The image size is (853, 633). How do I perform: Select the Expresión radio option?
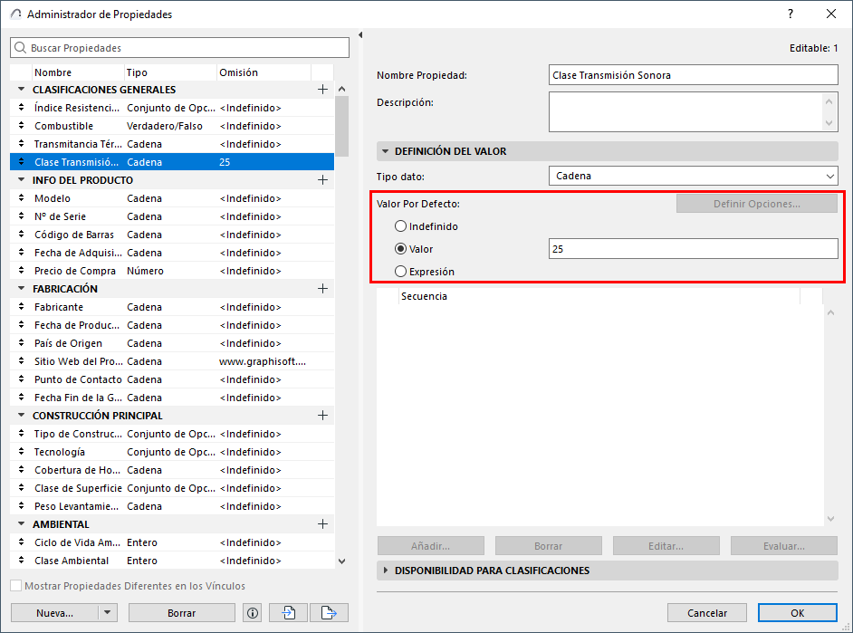(x=401, y=272)
